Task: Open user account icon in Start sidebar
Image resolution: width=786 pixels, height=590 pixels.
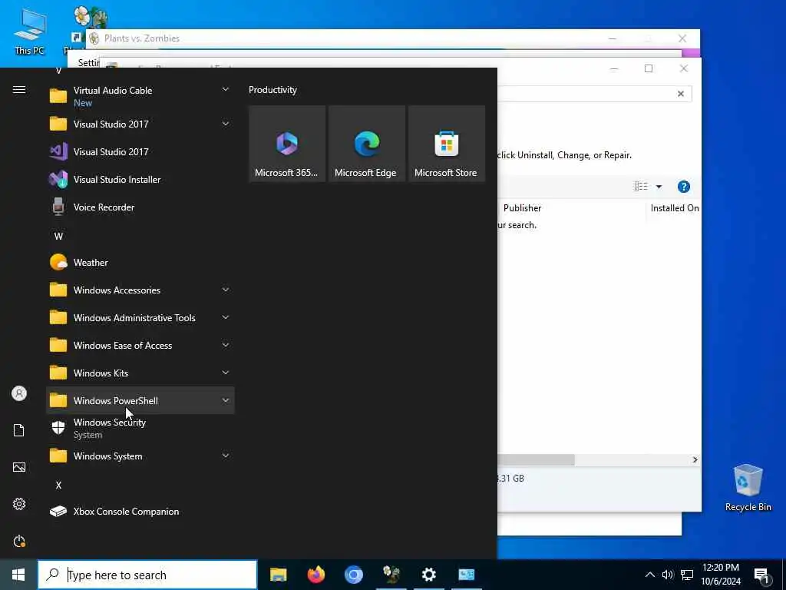Action: 19,393
